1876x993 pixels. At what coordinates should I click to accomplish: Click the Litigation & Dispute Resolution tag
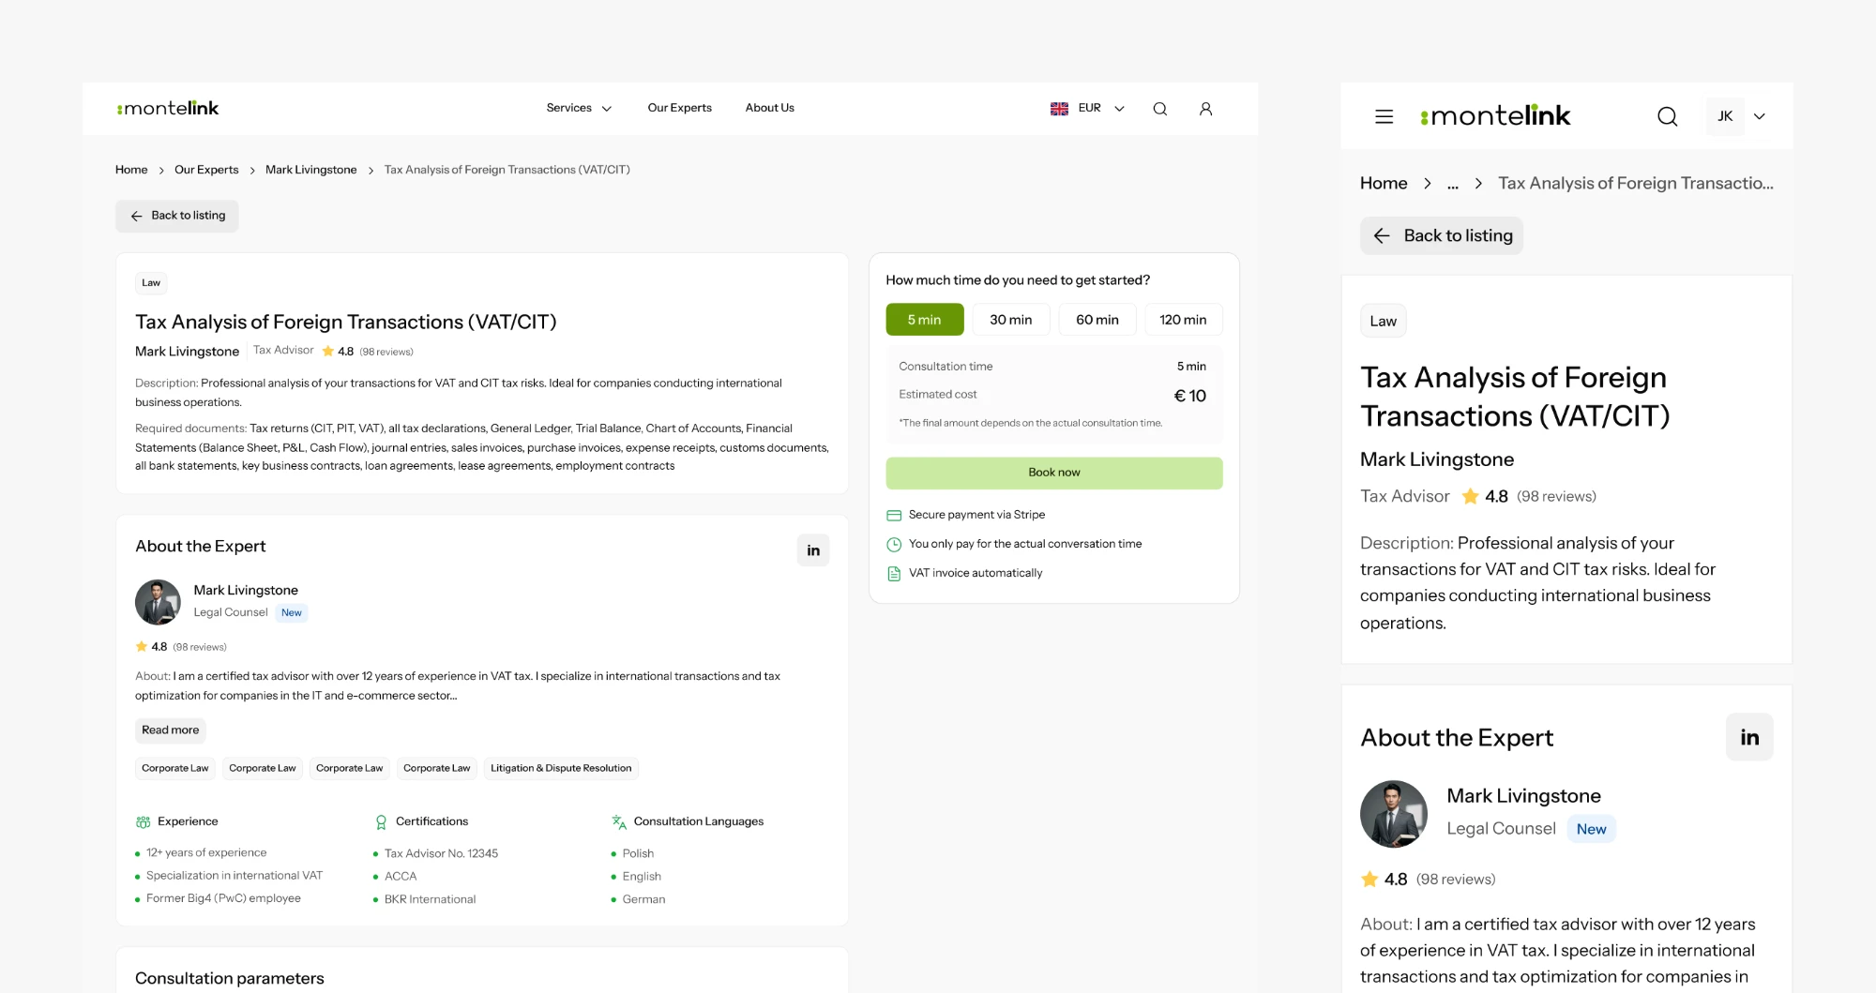pyautogui.click(x=561, y=769)
